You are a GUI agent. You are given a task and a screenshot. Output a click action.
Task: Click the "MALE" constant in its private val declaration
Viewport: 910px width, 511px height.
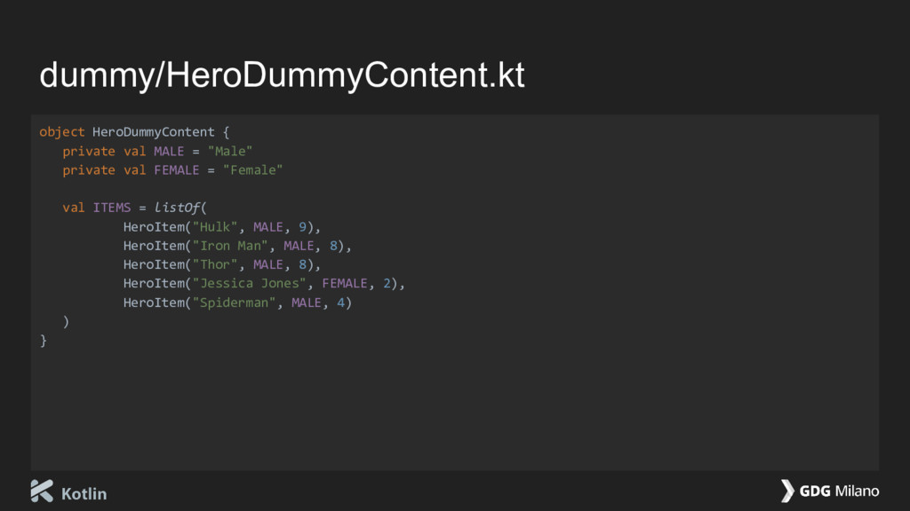point(169,151)
